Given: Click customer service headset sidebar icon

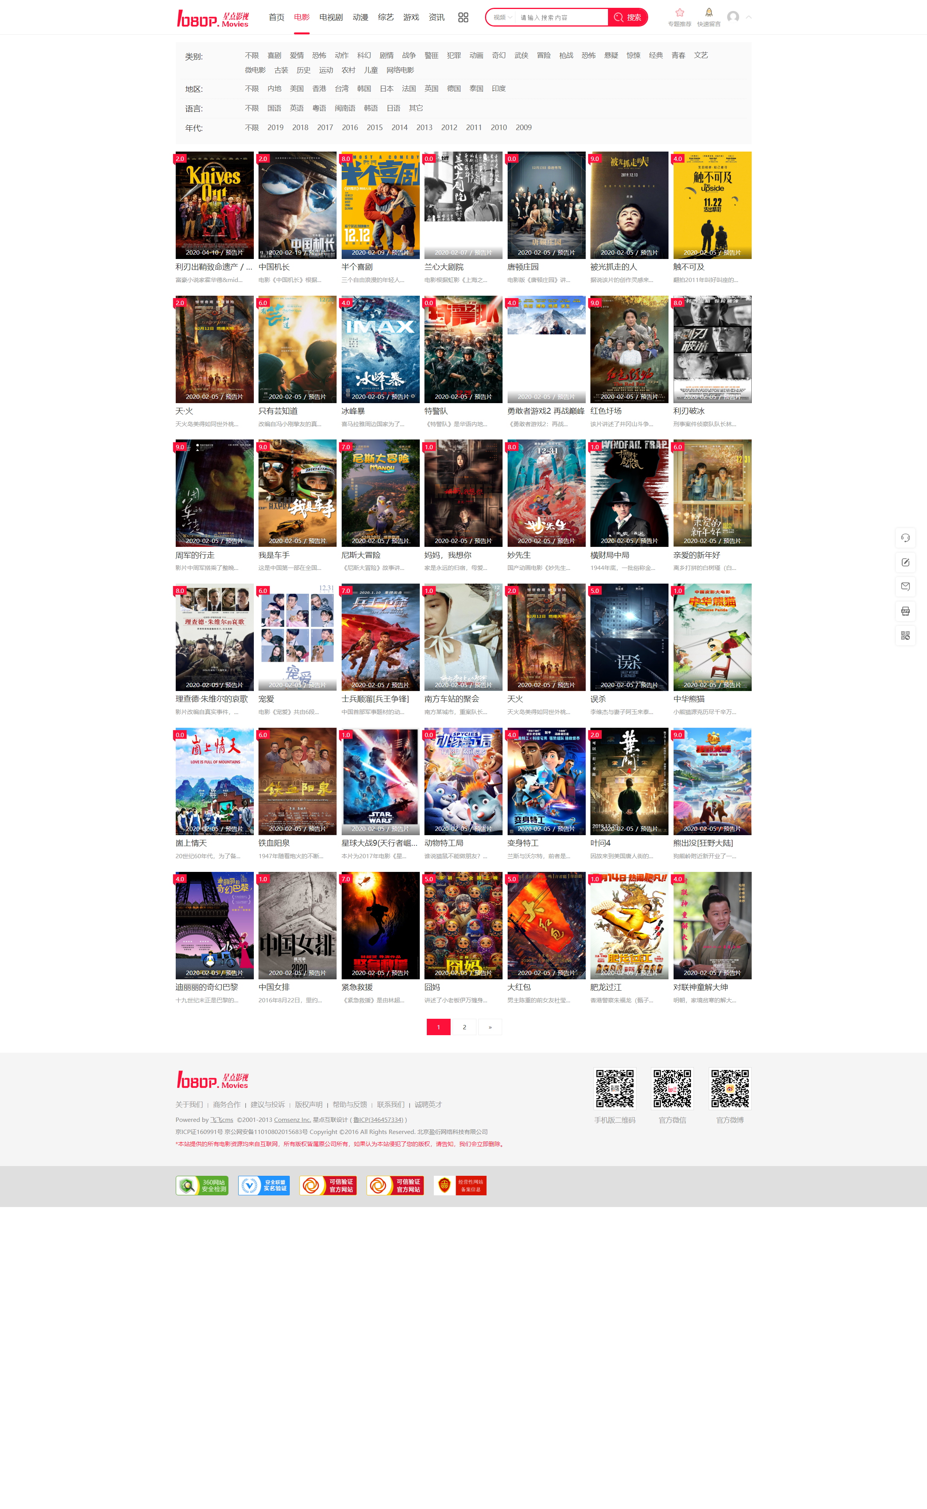Looking at the screenshot, I should point(905,538).
